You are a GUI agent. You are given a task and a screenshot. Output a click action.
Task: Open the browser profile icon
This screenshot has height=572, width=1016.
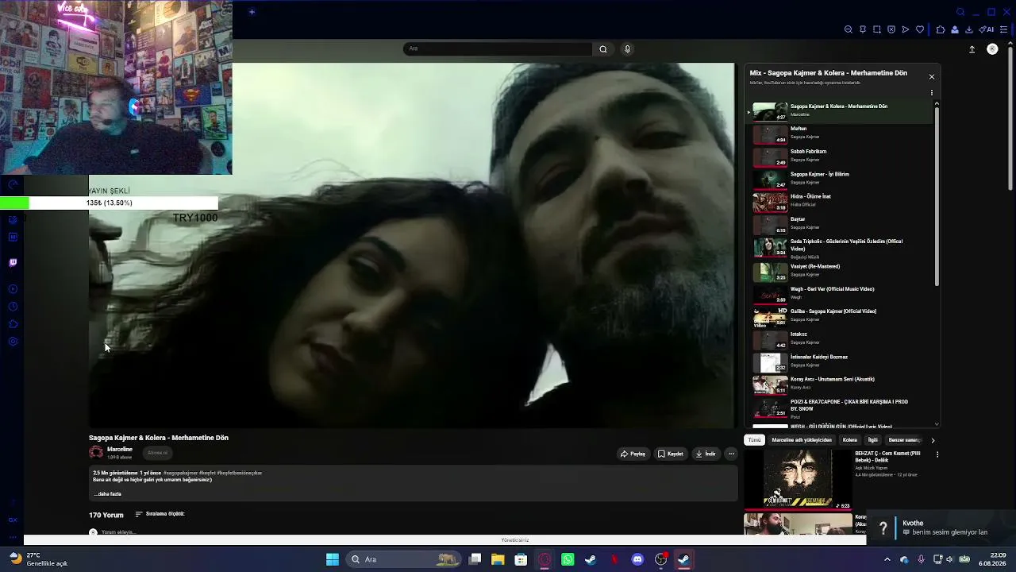[x=955, y=29]
